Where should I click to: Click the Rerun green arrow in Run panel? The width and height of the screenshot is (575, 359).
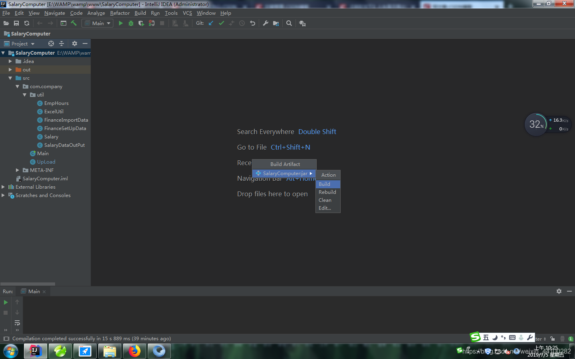[6, 302]
